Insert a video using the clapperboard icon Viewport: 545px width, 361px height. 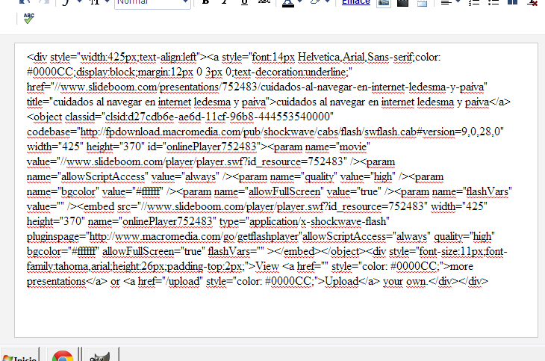403,3
